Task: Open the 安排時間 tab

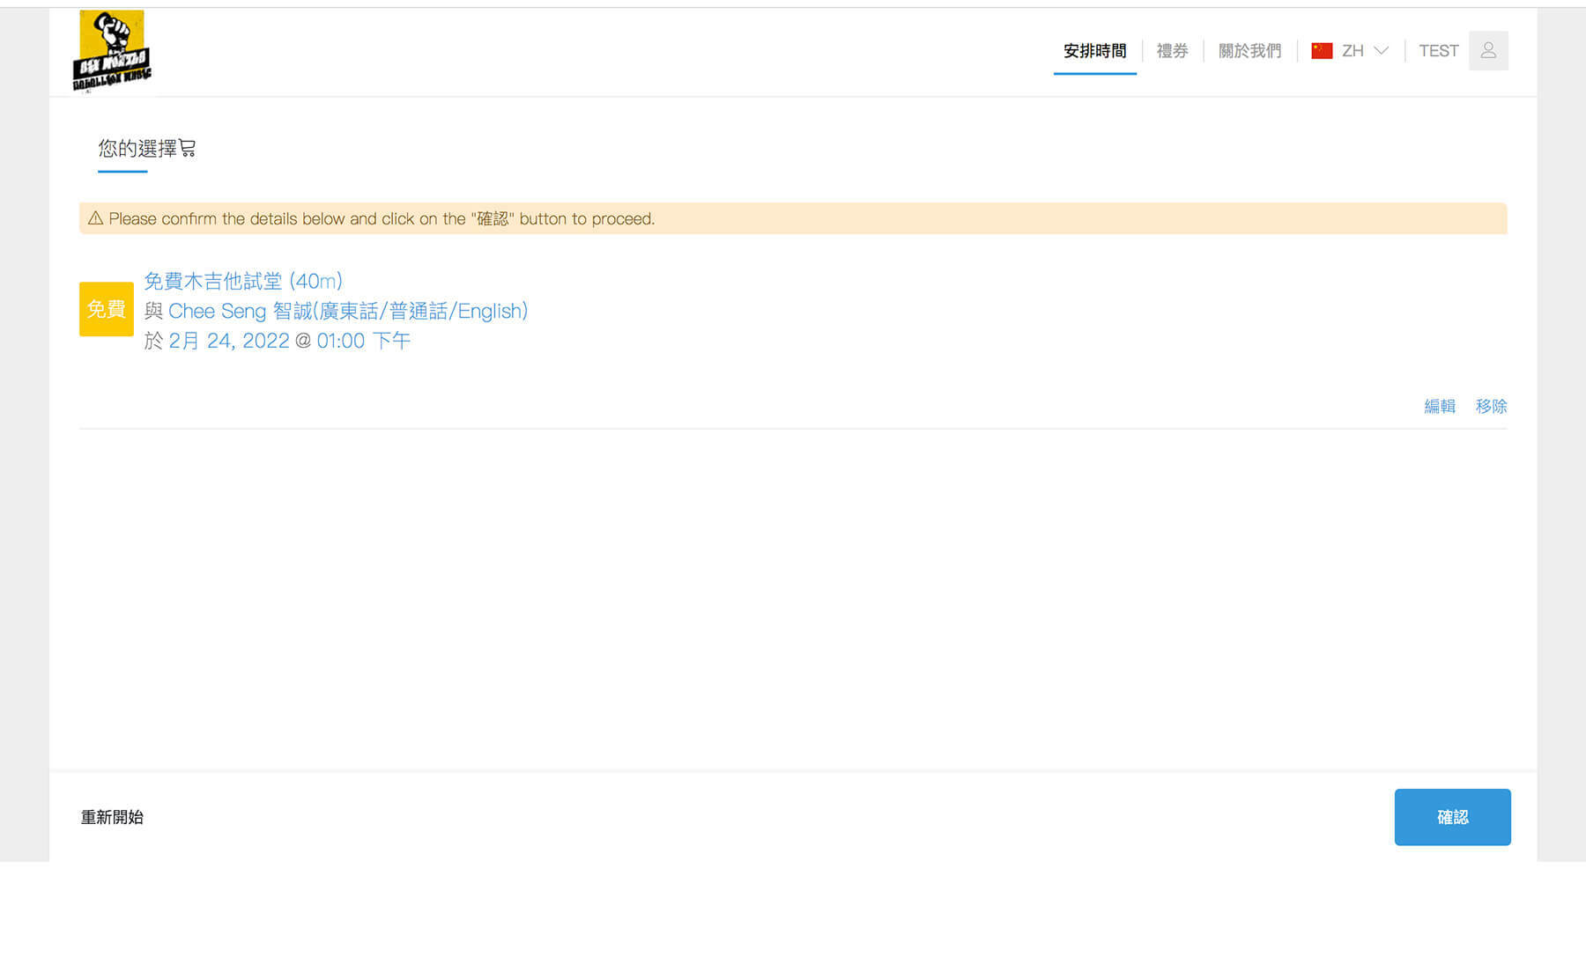Action: (x=1094, y=51)
